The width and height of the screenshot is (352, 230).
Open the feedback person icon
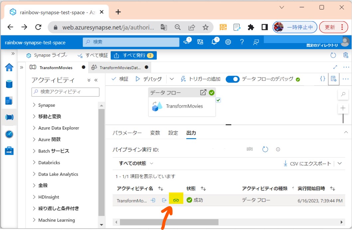[x=256, y=42]
